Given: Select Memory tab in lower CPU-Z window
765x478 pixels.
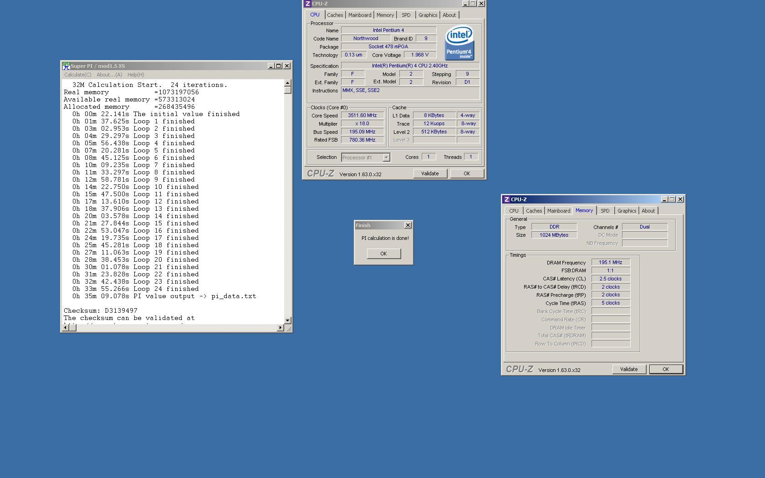Looking at the screenshot, I should [x=584, y=210].
